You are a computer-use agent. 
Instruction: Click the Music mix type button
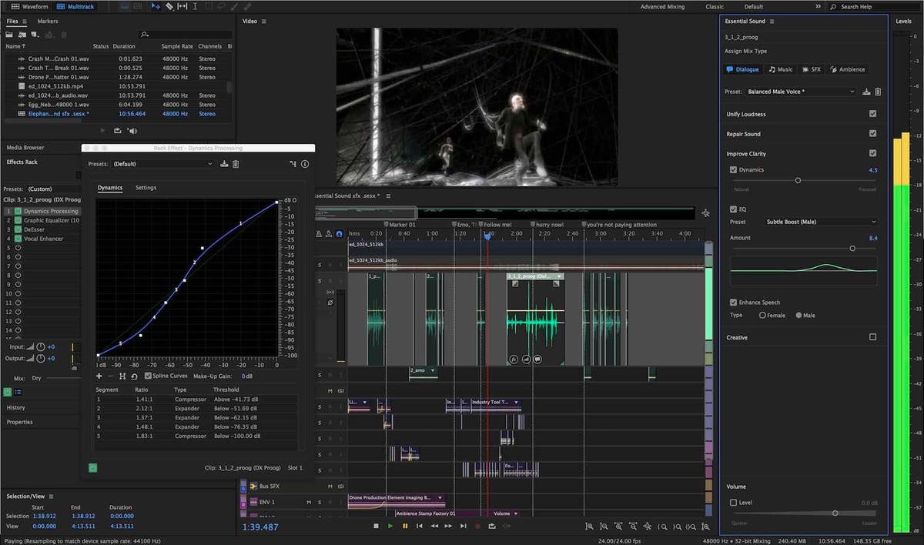pyautogui.click(x=781, y=69)
